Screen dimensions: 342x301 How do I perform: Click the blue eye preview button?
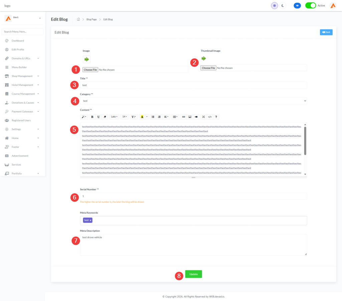[x=297, y=6]
